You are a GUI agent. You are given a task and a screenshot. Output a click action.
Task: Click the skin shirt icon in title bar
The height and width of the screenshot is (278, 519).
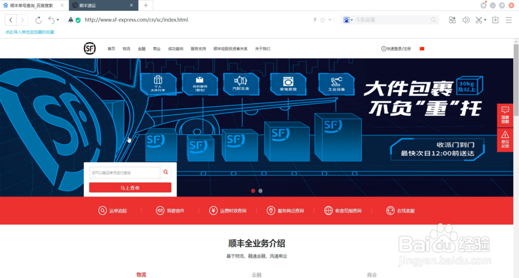pyautogui.click(x=484, y=5)
